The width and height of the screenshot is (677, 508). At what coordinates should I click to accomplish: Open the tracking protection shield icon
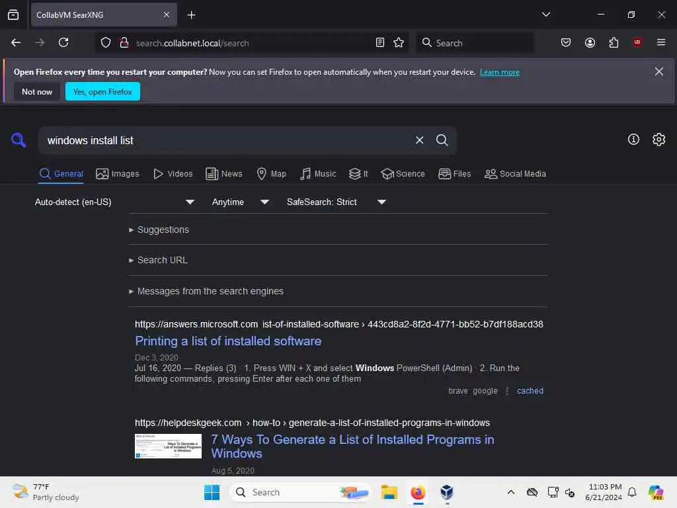(x=106, y=42)
